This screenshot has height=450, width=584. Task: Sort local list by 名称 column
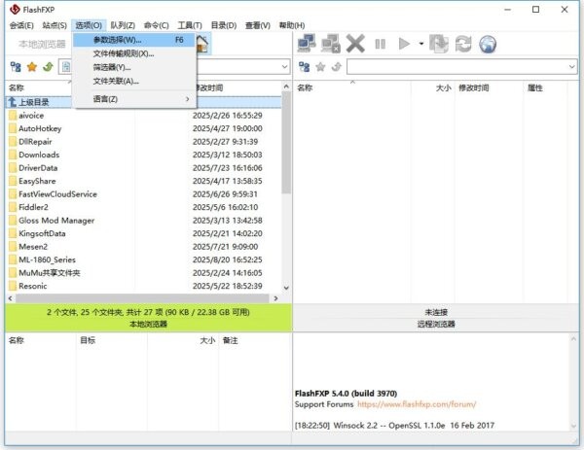click(x=39, y=87)
